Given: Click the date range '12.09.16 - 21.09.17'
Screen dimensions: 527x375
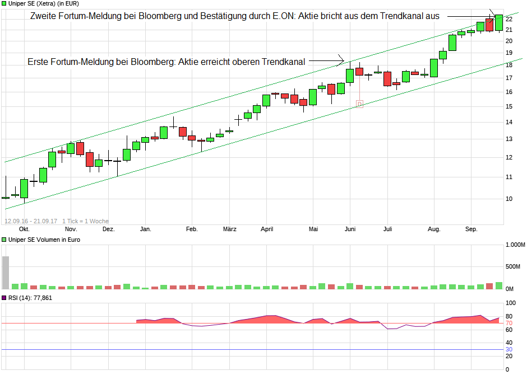Looking at the screenshot, I should point(31,221).
